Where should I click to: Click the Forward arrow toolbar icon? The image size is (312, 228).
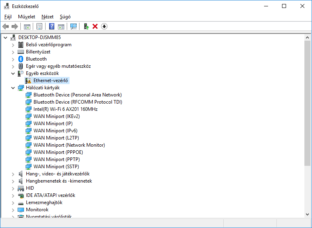(15, 26)
